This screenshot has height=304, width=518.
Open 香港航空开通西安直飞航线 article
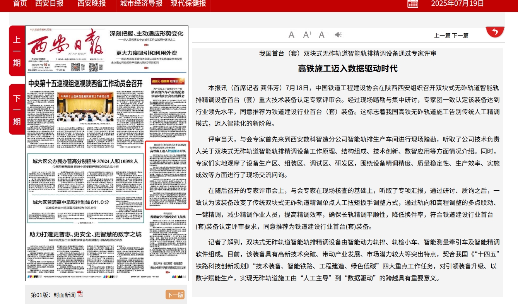click(x=168, y=218)
